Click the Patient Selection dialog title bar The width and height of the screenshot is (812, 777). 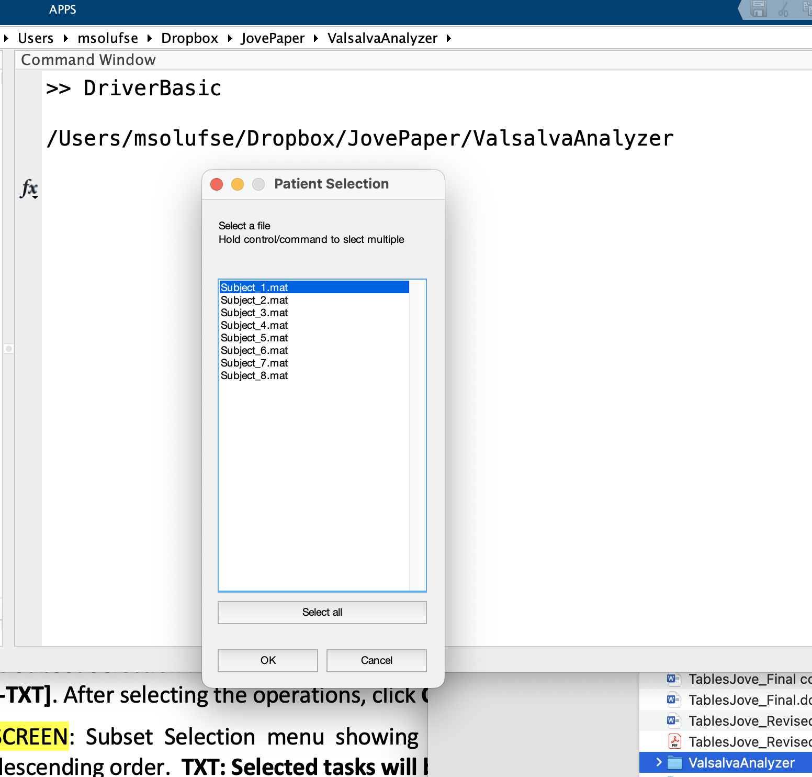323,184
